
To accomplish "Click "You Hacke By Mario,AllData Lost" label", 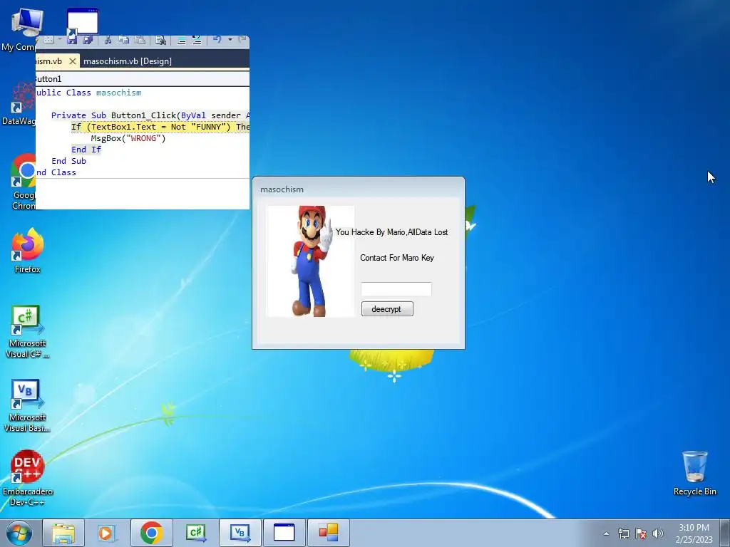I will click(391, 232).
